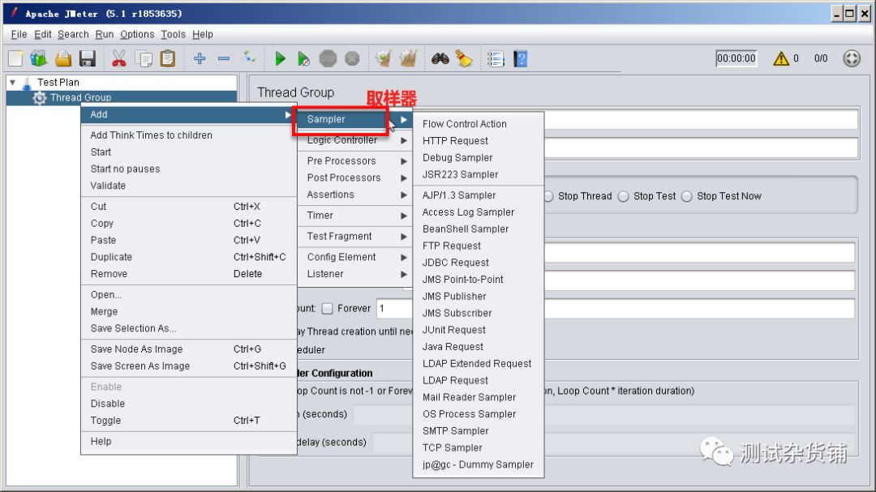876x492 pixels.
Task: Choose JSR223 Sampler entry
Action: pyautogui.click(x=479, y=174)
